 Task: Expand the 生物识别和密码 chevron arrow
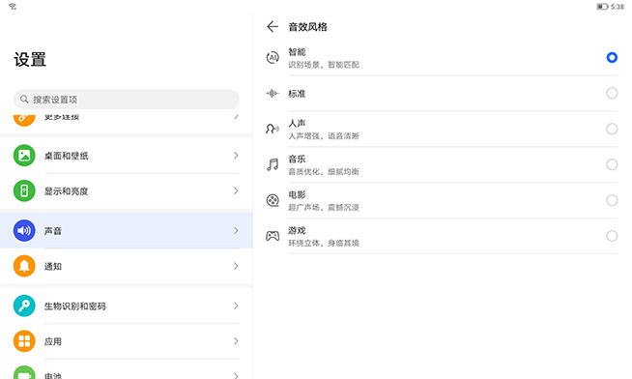pyautogui.click(x=236, y=306)
